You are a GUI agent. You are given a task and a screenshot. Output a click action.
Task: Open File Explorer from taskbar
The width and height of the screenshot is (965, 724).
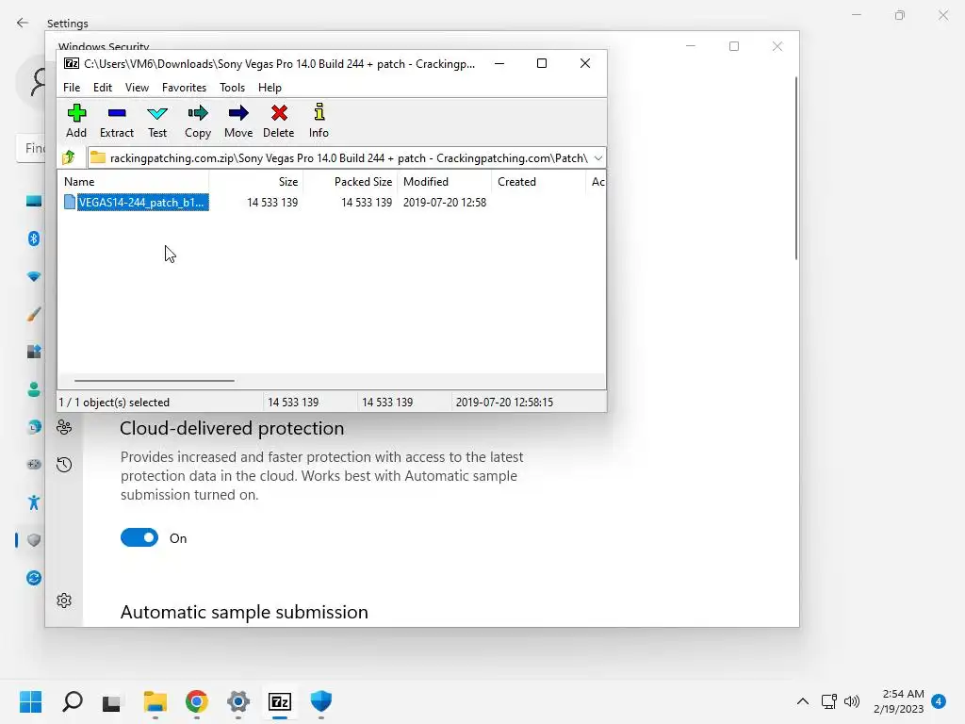[155, 701]
